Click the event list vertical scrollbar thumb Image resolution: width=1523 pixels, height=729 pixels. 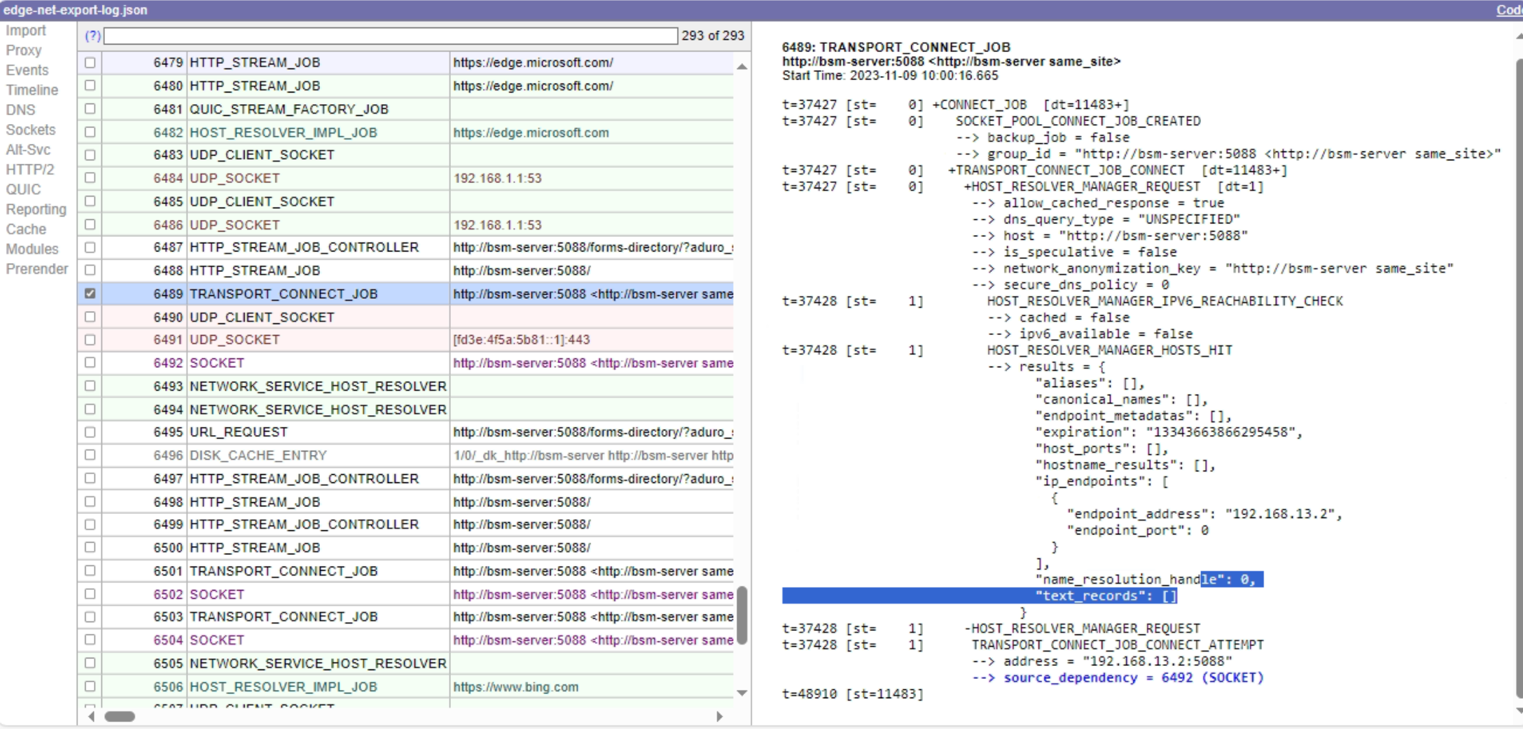pos(742,615)
